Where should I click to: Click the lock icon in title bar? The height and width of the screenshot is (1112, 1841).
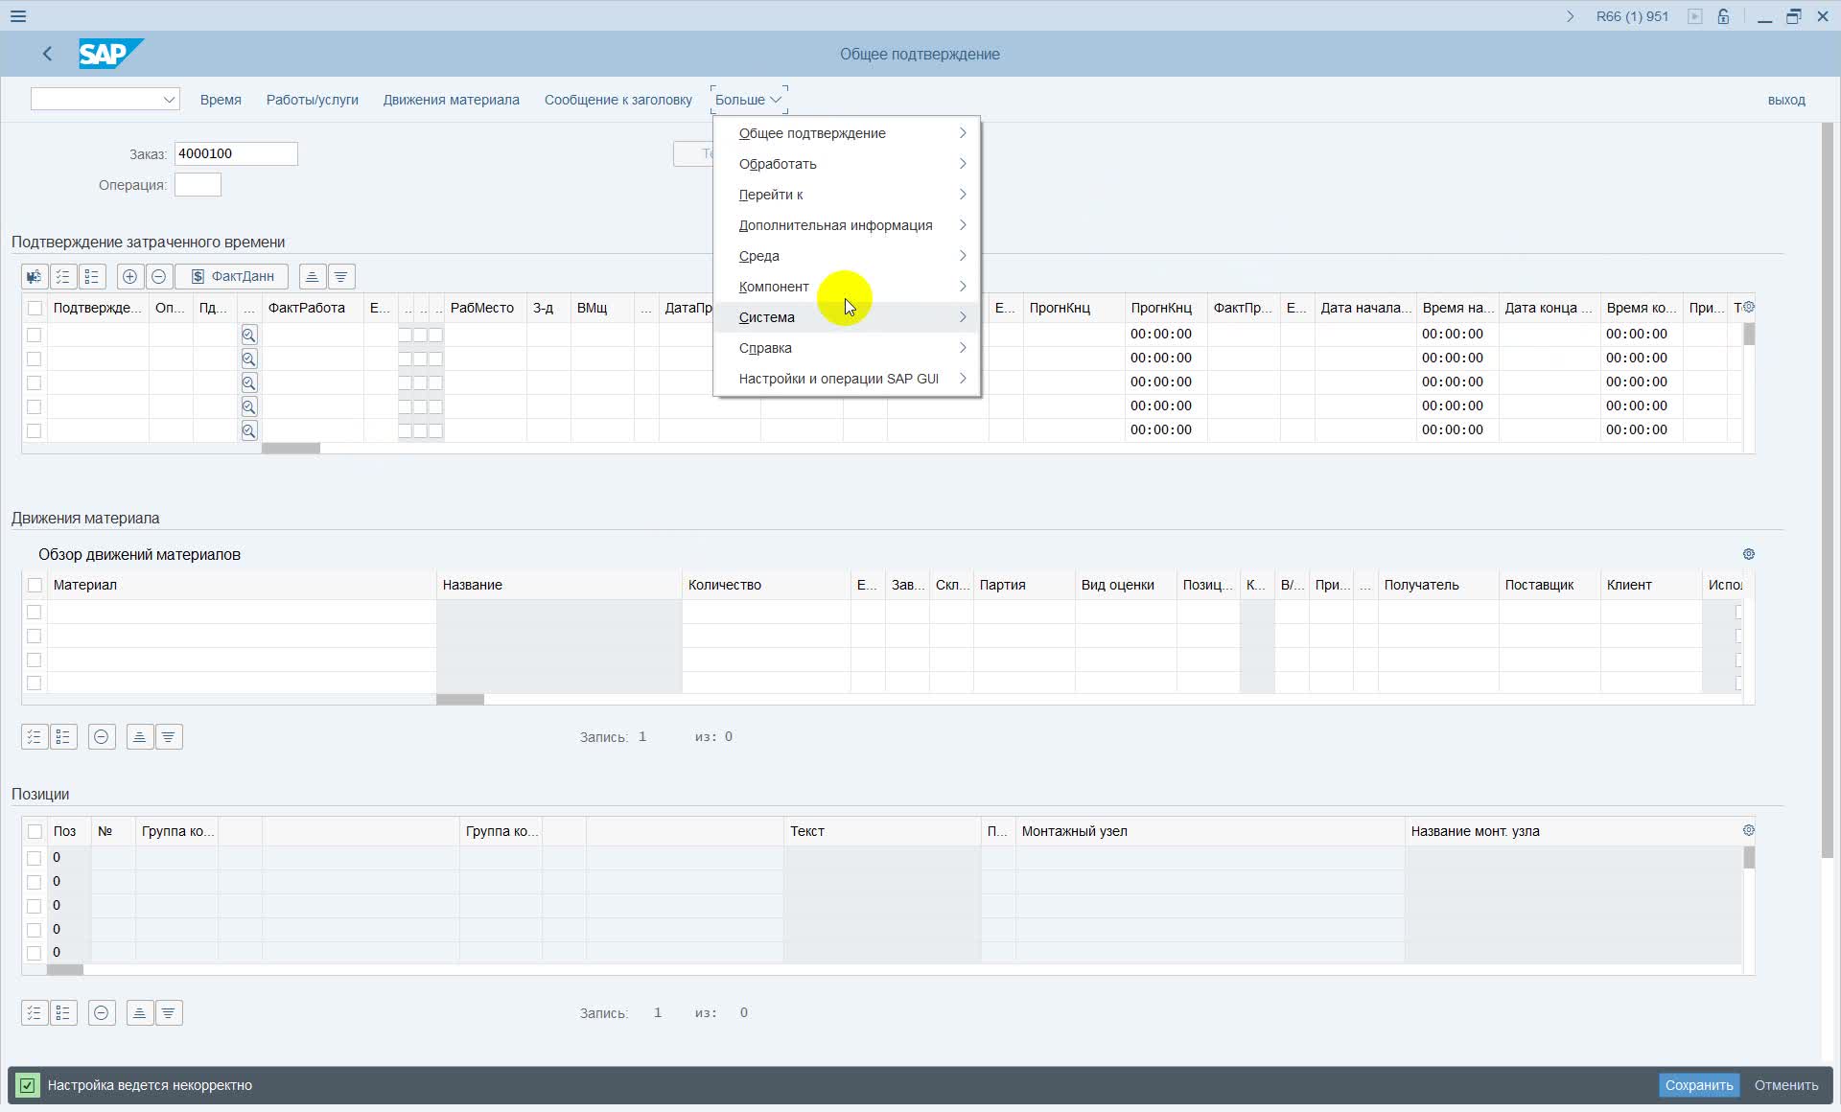1723,16
